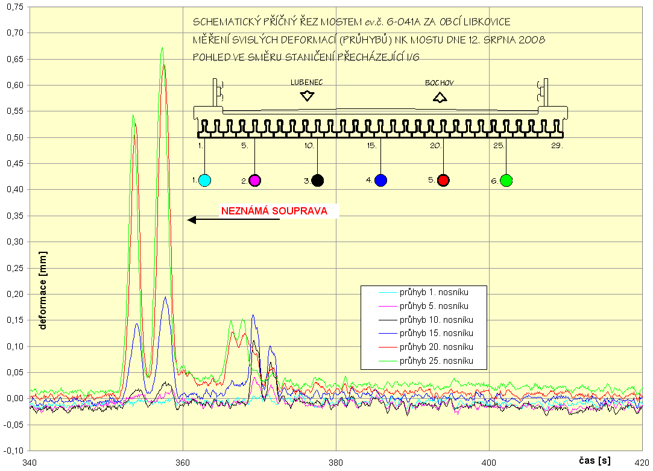Click the black sensor circle numbered 3

coord(318,180)
